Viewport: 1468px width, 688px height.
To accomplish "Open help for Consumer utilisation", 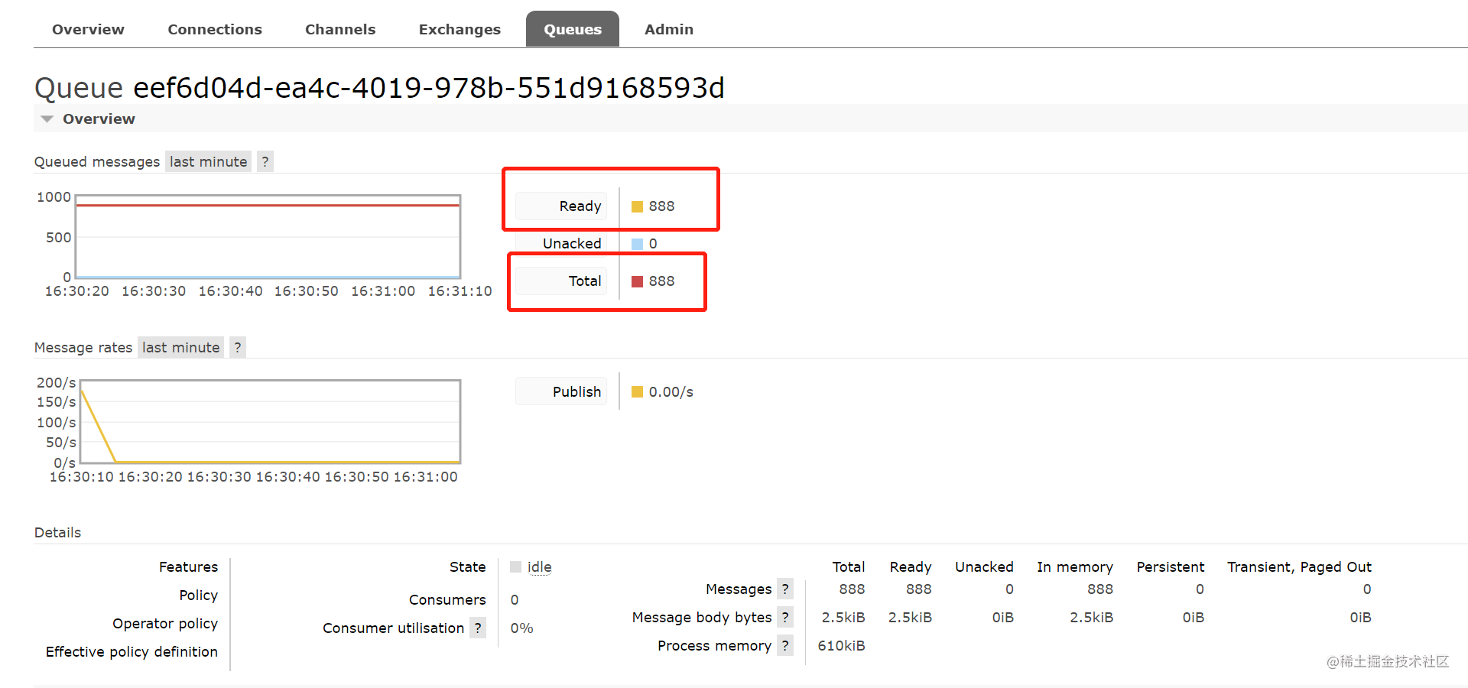I will [478, 628].
